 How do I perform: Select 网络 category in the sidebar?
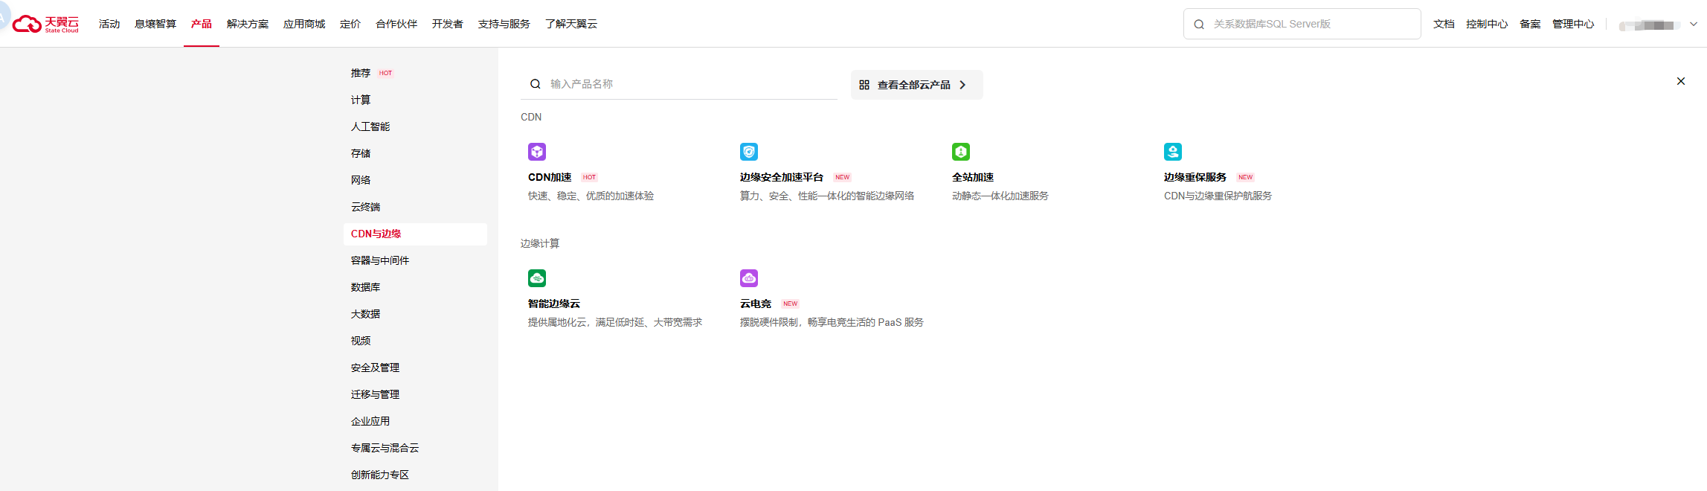tap(361, 180)
